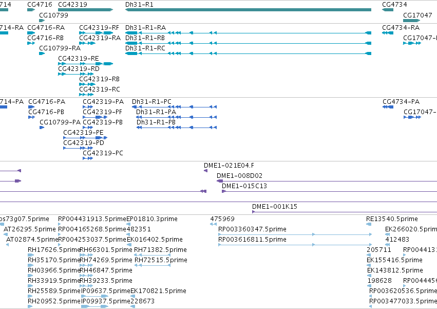Screen dimensions: 437x309
Task: Click the 482351 feature label
Action: coord(139,229)
